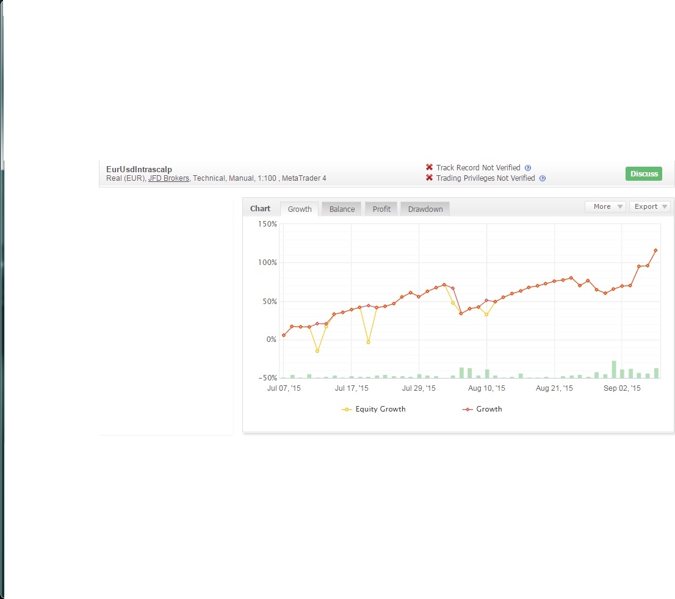This screenshot has height=599, width=675.
Task: Open the JFD Brokers link
Action: click(x=168, y=178)
